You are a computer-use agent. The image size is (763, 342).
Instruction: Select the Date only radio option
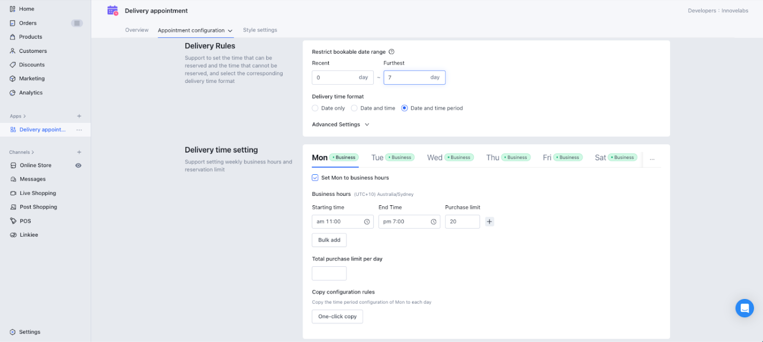point(315,108)
